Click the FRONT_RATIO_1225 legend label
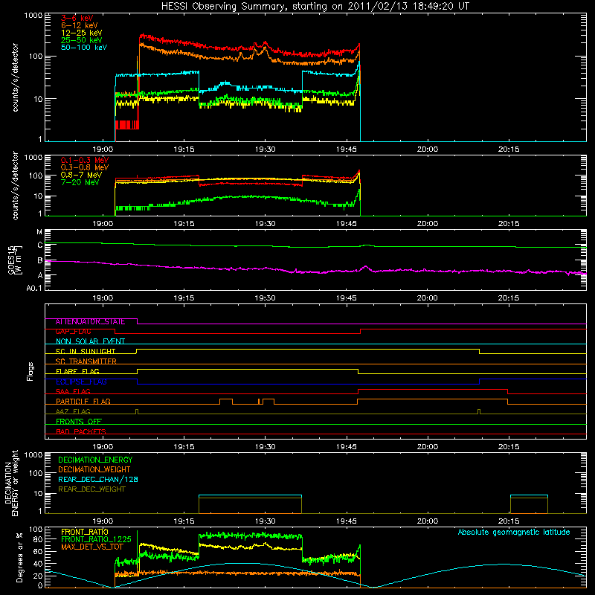 pyautogui.click(x=96, y=539)
